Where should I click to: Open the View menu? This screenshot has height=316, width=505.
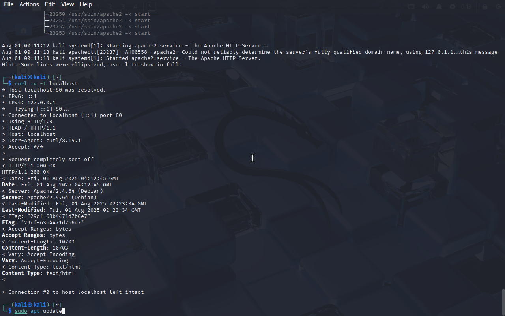point(67,4)
